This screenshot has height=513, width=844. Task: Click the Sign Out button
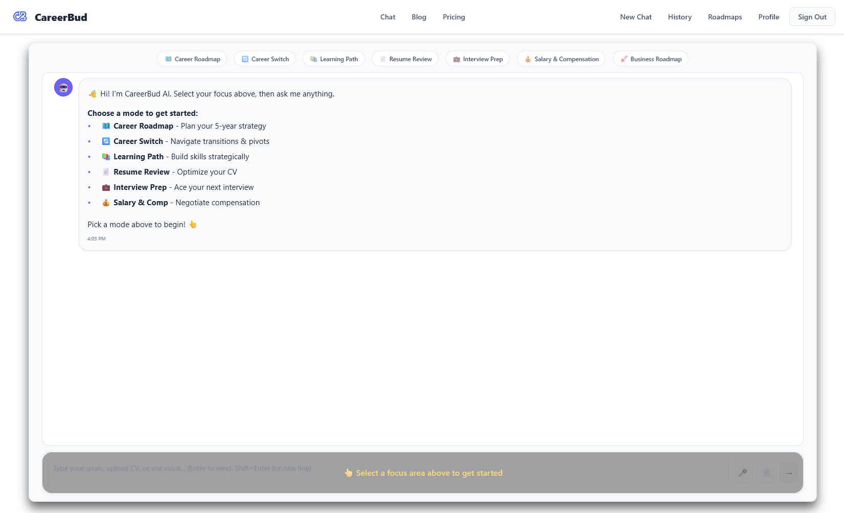[812, 16]
